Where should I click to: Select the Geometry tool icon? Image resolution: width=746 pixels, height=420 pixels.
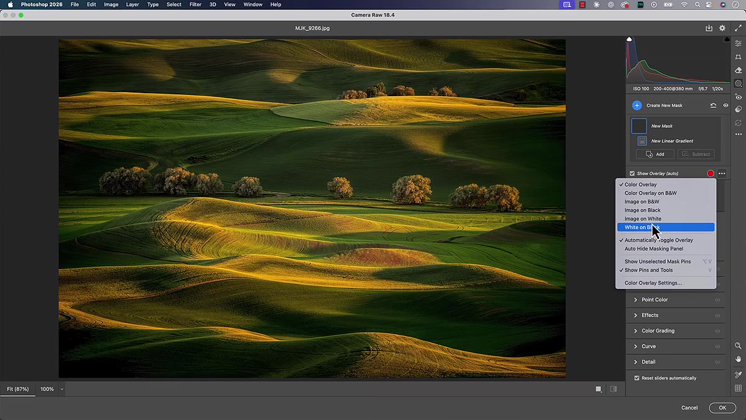click(739, 57)
